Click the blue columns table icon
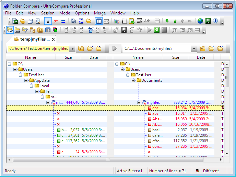 (x=48, y=30)
